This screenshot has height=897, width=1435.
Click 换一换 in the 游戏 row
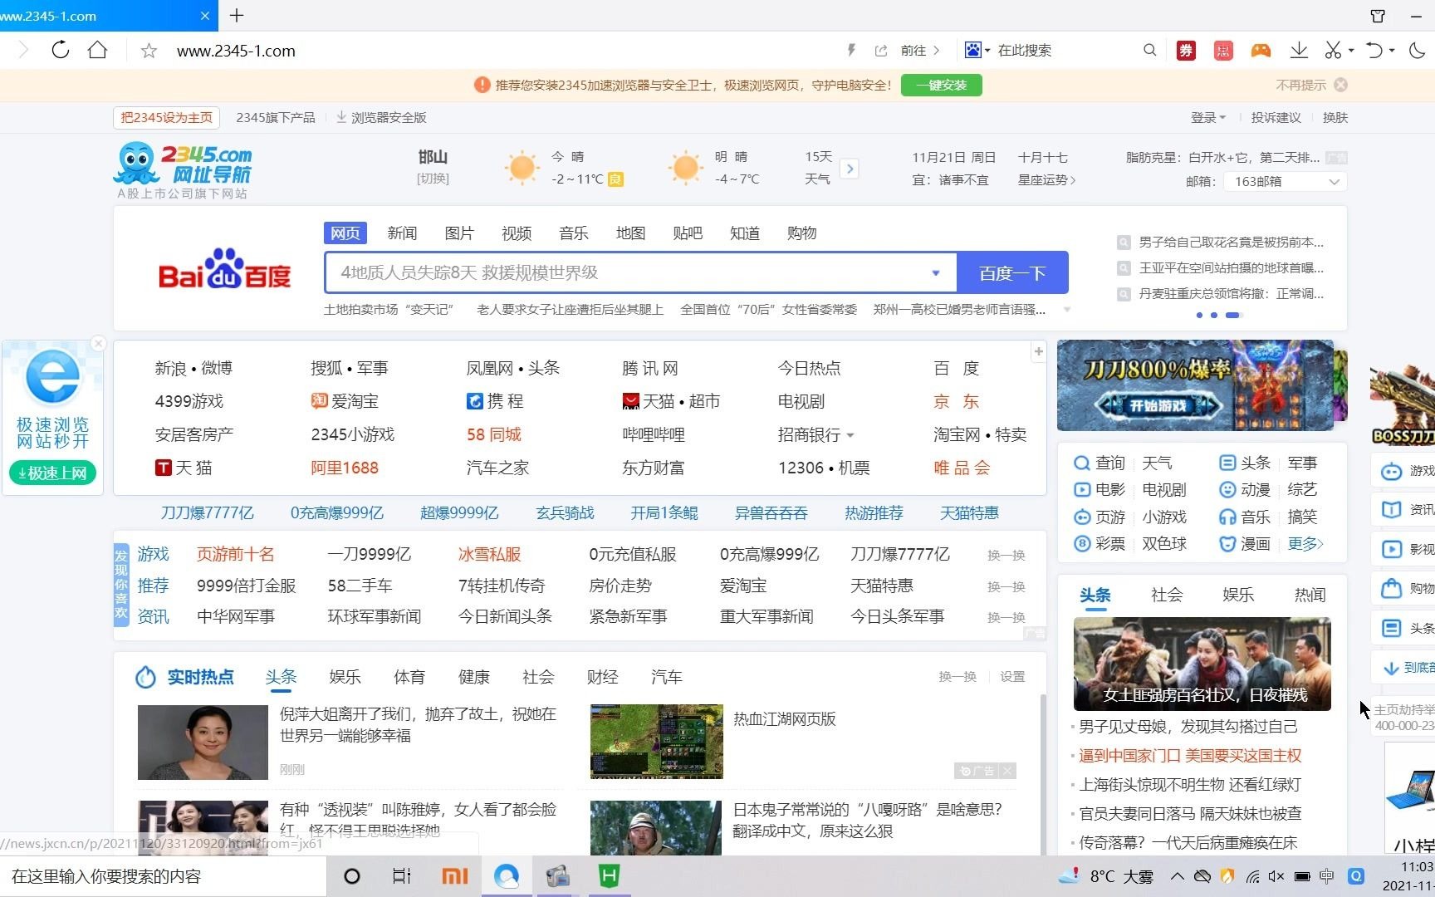[x=1006, y=555]
